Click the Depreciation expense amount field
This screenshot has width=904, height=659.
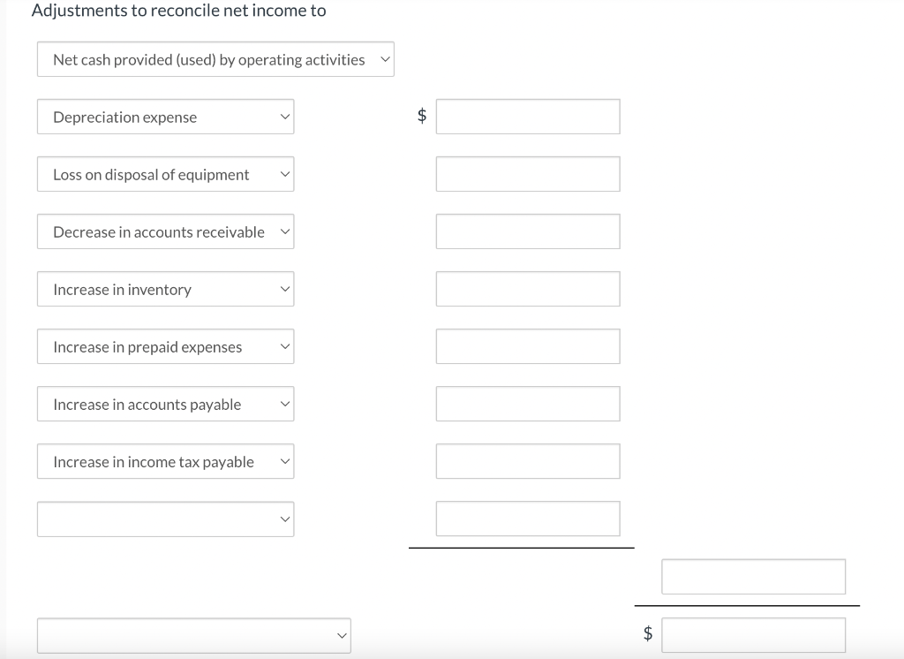click(527, 117)
